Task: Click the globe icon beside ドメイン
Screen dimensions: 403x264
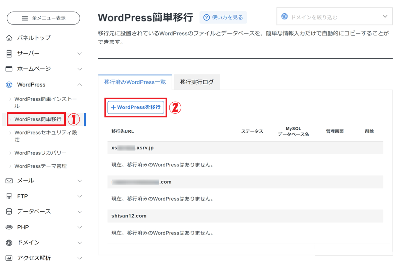Action: coord(9,243)
